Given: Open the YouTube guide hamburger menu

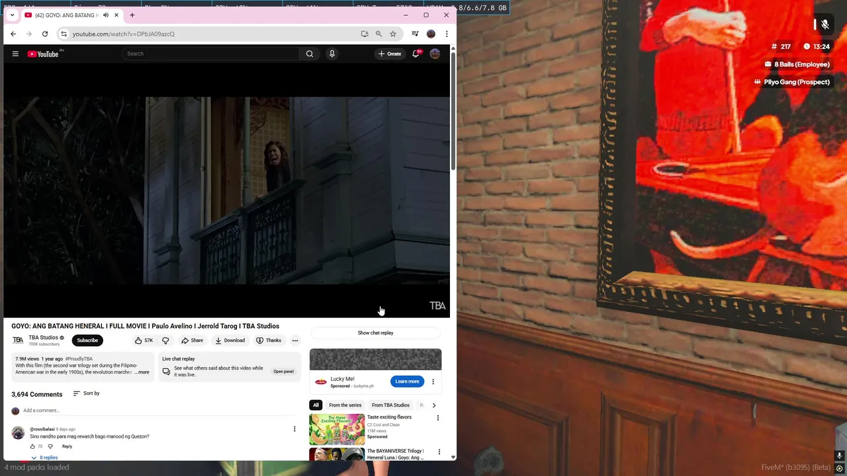Looking at the screenshot, I should point(15,54).
